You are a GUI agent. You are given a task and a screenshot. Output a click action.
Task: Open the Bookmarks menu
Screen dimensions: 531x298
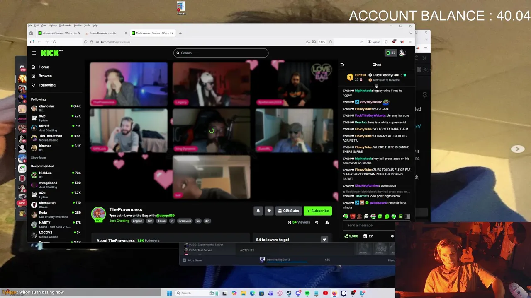point(65,26)
